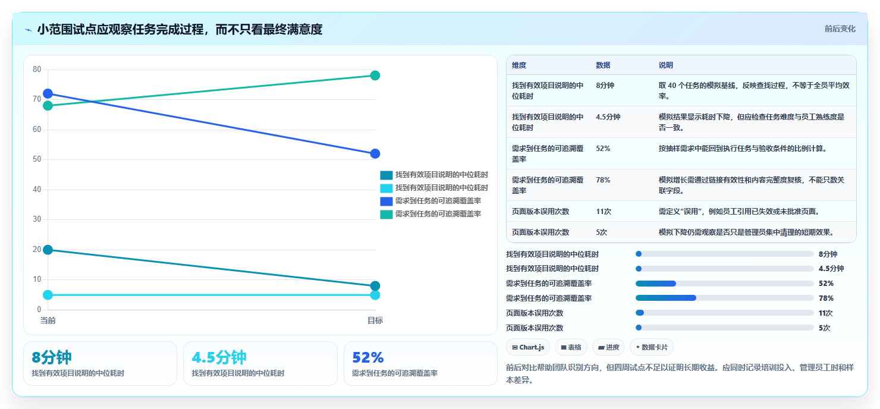Click the 8分钟 data card
Viewport: 880px width, 409px height.
[100, 363]
